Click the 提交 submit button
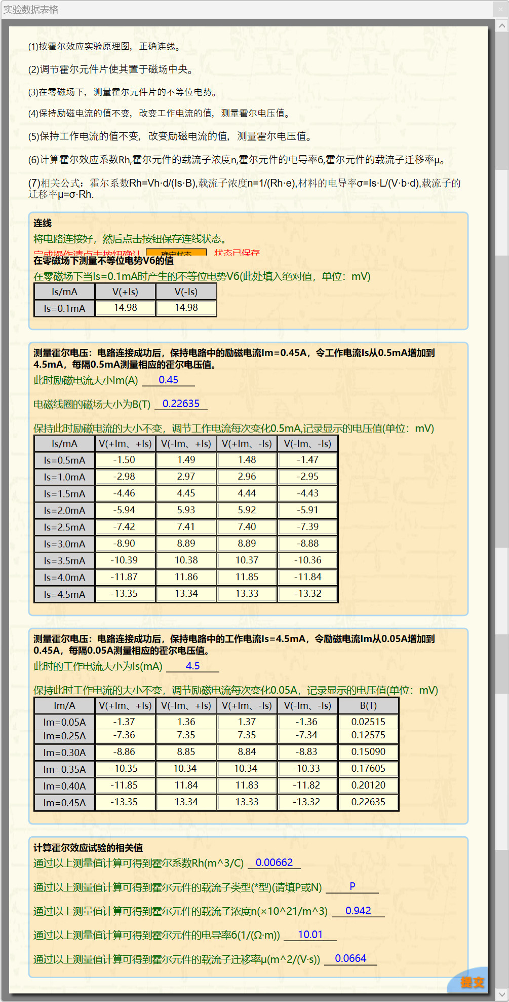Viewport: 509px width, 1002px height. [x=472, y=982]
